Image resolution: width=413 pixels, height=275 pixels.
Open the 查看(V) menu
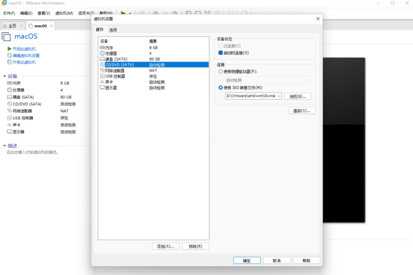tap(44, 13)
